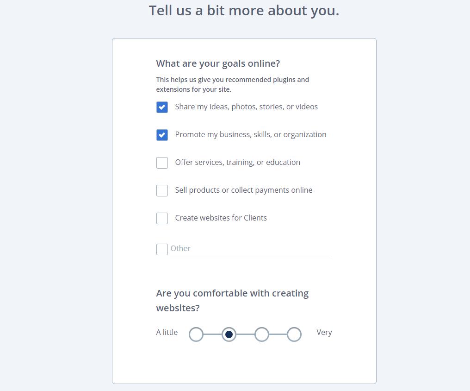Image resolution: width=470 pixels, height=391 pixels.
Task: Select the 'Offer services, training, or education' text label
Action: click(237, 162)
